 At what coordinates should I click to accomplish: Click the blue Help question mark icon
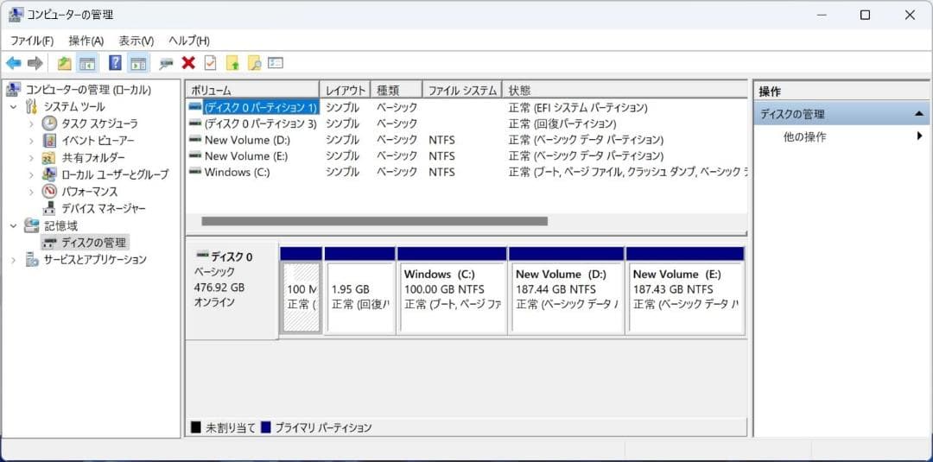point(116,63)
